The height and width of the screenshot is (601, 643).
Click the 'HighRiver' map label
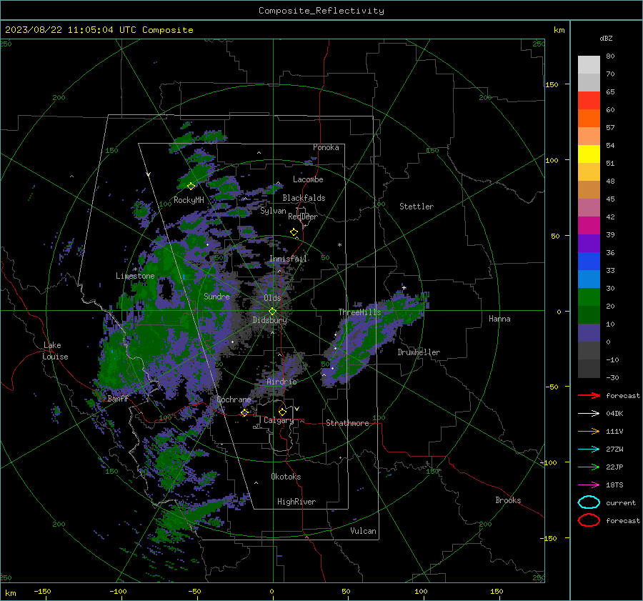tap(296, 502)
